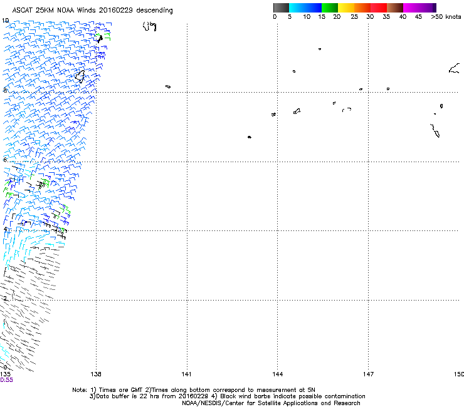Click the latitude label 2
Image resolution: width=464 pixels, height=407 pixels.
pos(5,299)
